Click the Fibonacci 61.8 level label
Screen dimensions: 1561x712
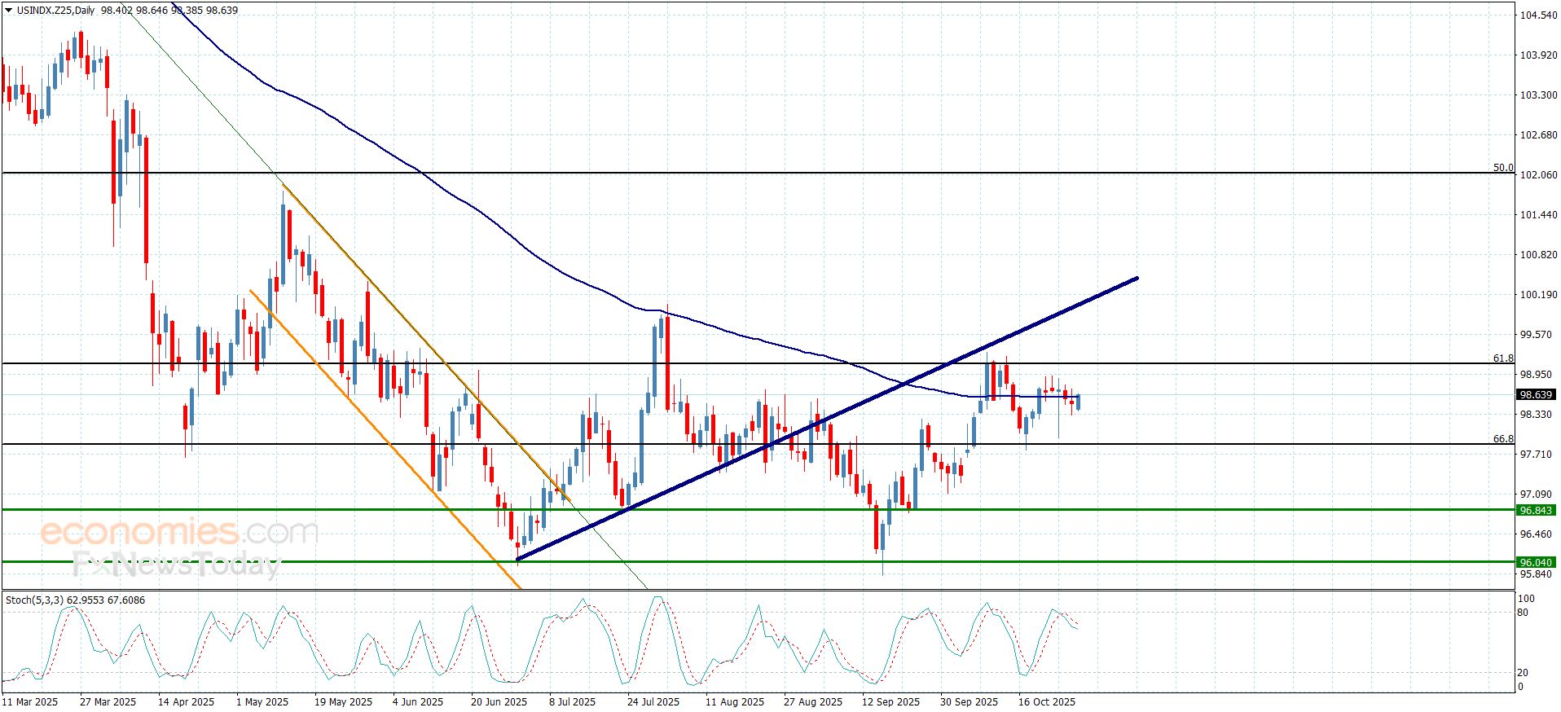click(x=1502, y=358)
